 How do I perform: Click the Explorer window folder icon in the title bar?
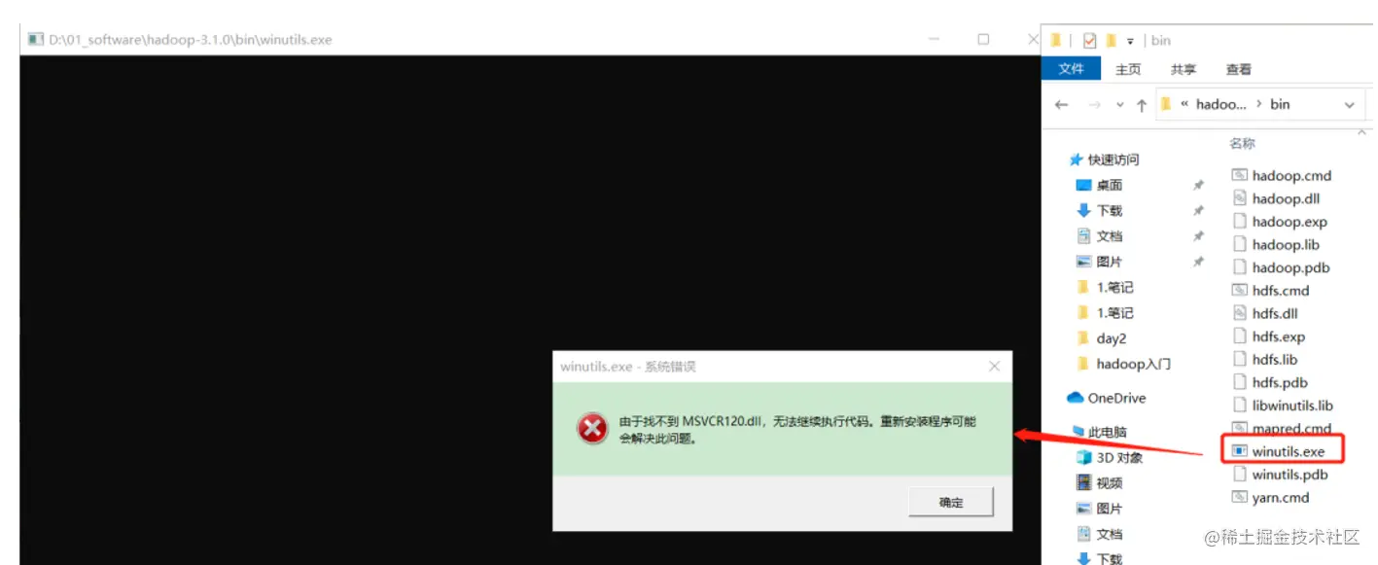click(1056, 40)
